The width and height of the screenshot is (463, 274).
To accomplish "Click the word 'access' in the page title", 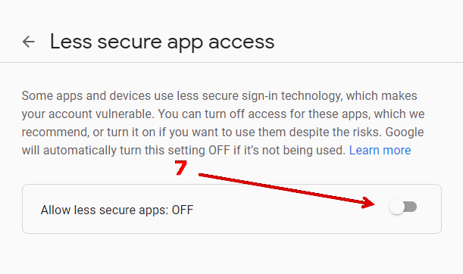I will point(242,43).
